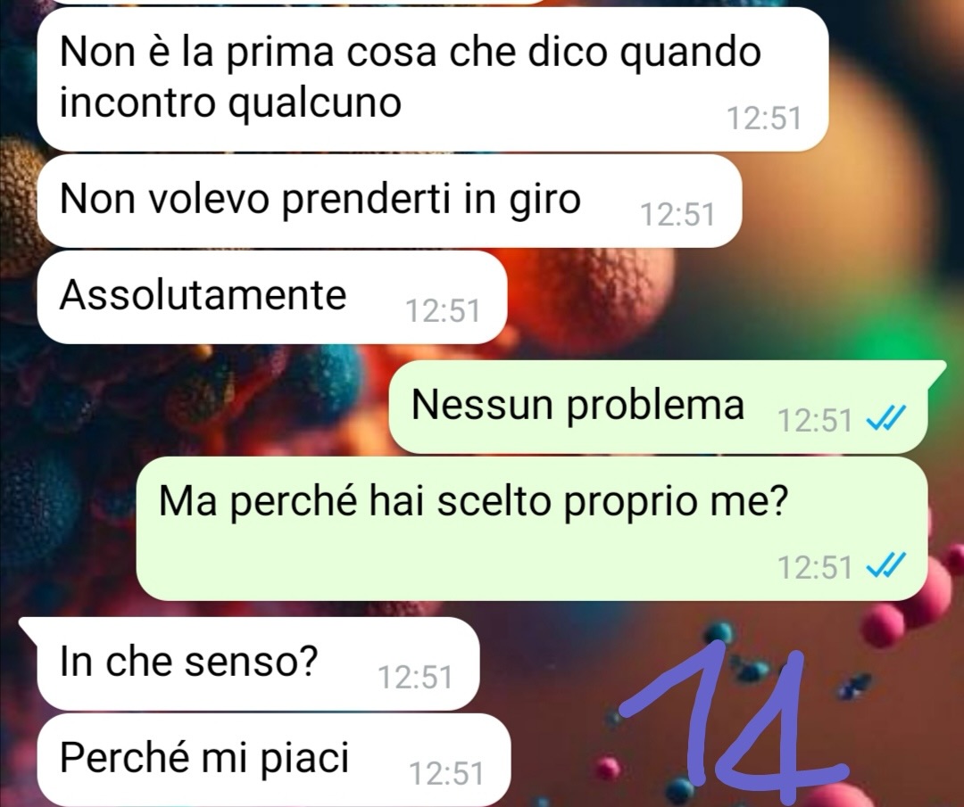Viewport: 964px width, 807px height.
Task: Tap the timestamp of "In che senso?"
Action: click(415, 678)
